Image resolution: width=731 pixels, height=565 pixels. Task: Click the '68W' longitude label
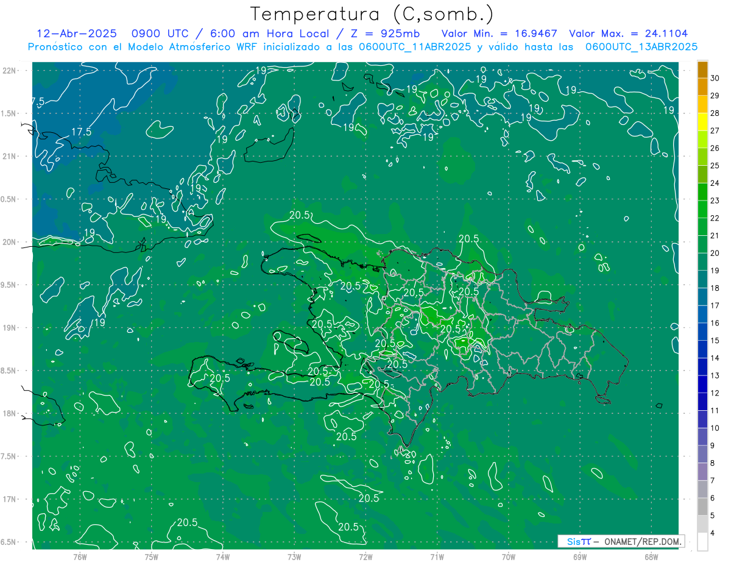pyautogui.click(x=651, y=556)
